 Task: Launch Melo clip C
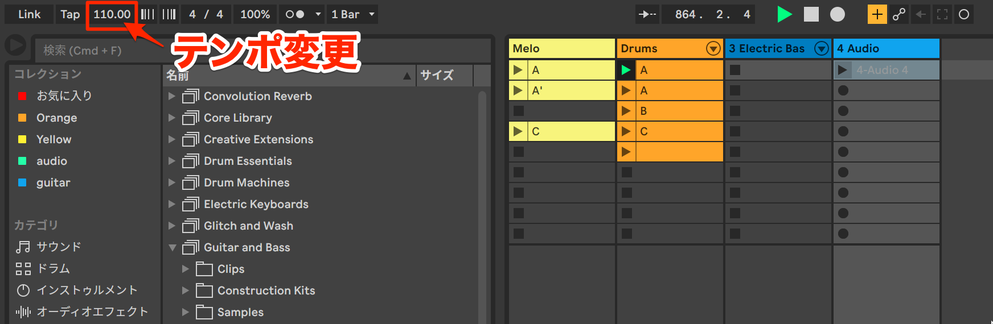tap(518, 131)
